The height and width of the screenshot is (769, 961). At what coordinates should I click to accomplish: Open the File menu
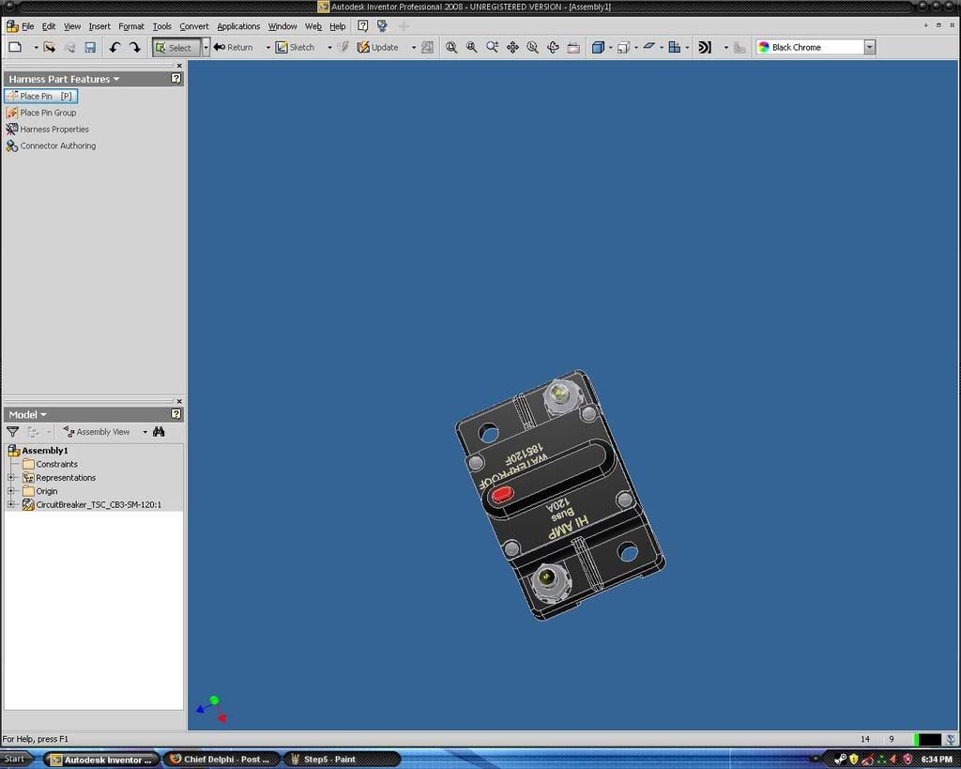[27, 26]
